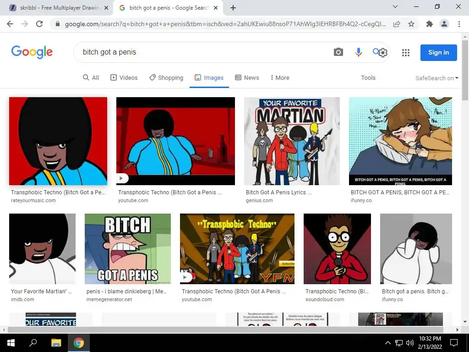Bookmark this tab with the star
The width and height of the screenshot is (469, 352).
(x=411, y=24)
